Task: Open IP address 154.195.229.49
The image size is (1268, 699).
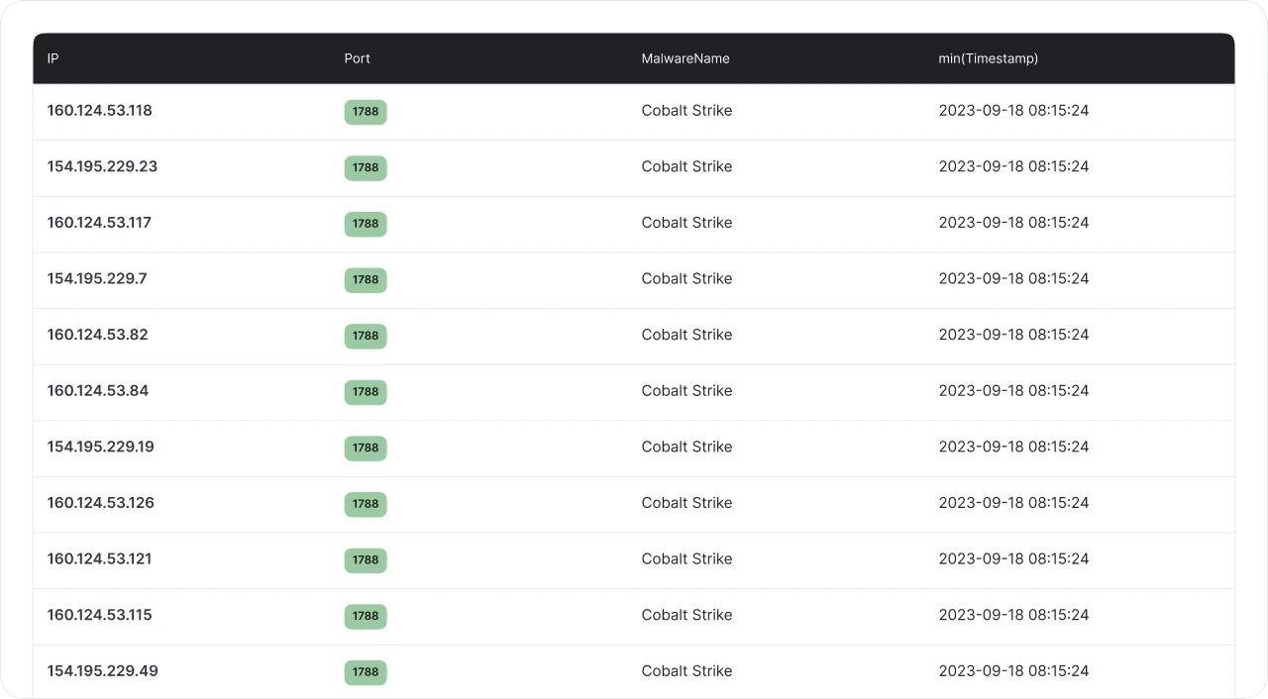Action: coord(103,671)
